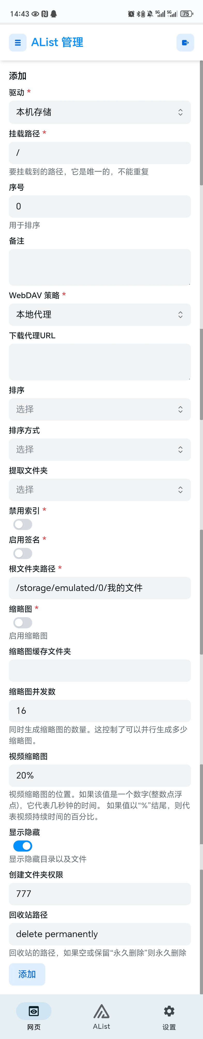Tap the AList logo icon in the bottom bar
The height and width of the screenshot is (1039, 203).
[101, 1010]
